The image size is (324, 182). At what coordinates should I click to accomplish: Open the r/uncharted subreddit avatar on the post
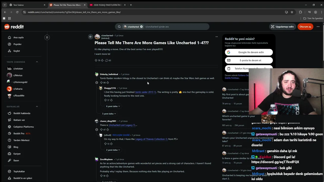(97, 37)
